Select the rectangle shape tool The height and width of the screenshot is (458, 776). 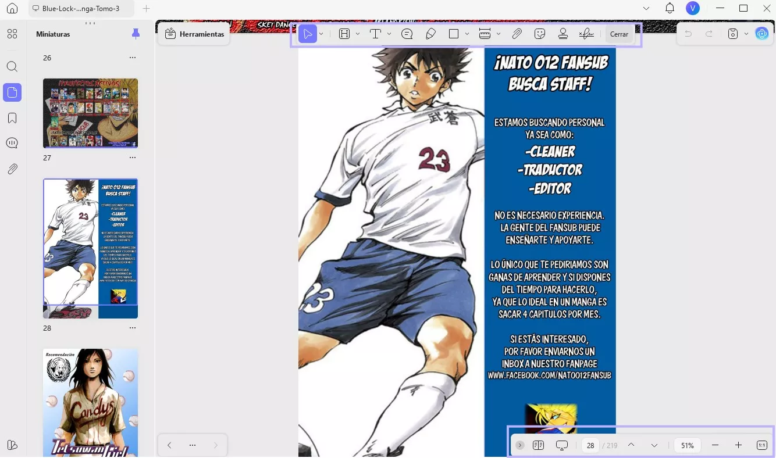(454, 34)
